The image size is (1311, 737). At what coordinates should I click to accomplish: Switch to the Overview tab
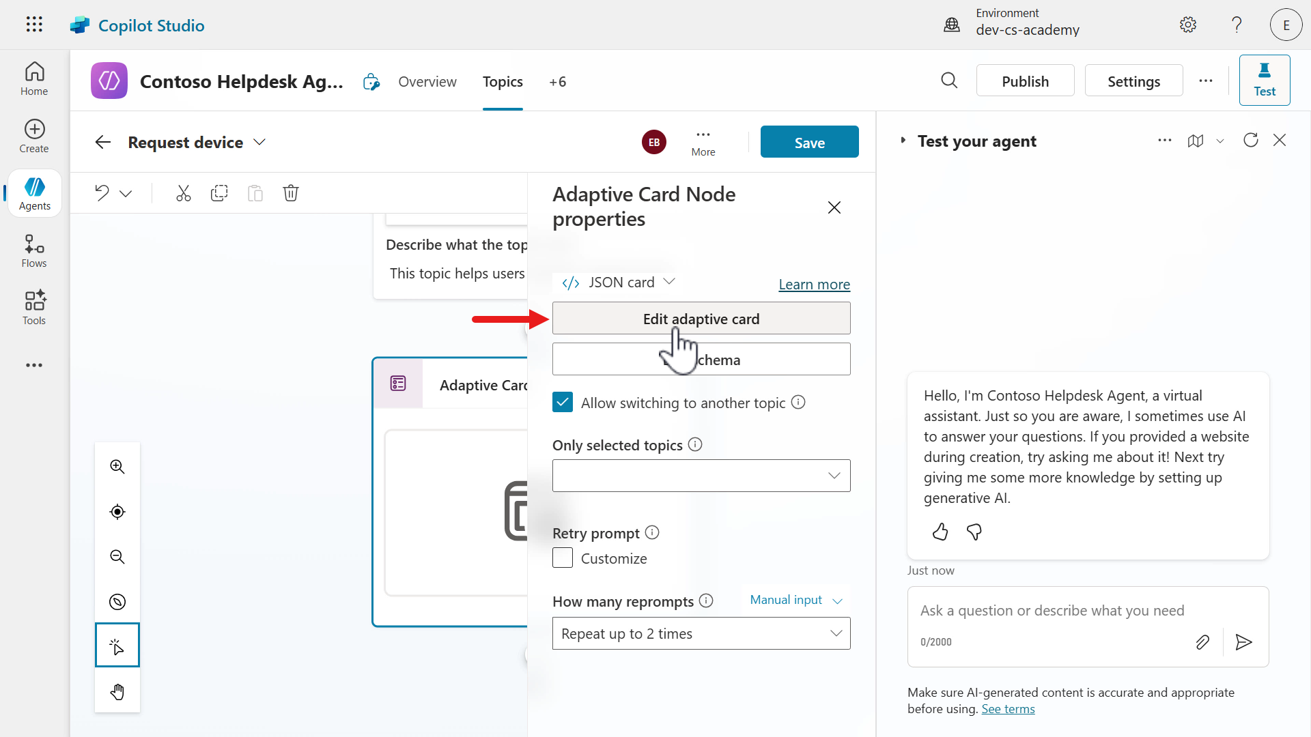coord(427,82)
